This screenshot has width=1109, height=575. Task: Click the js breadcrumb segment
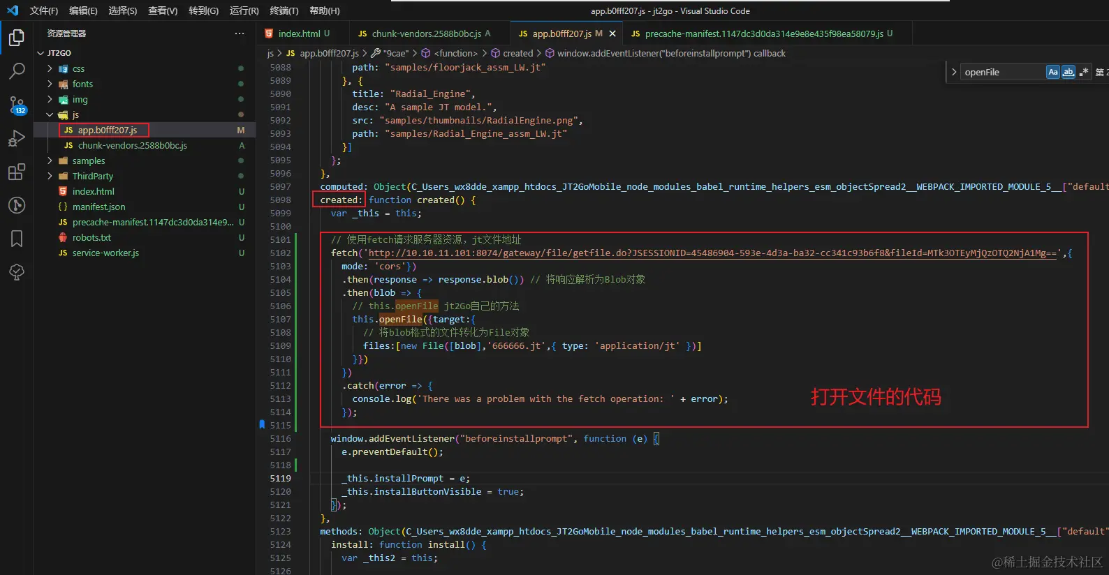coord(270,53)
